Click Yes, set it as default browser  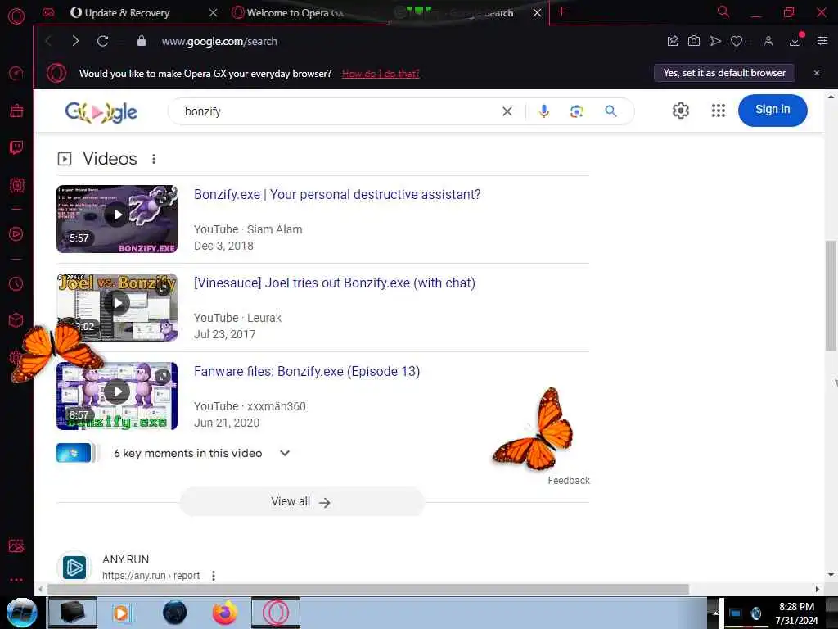click(x=724, y=73)
